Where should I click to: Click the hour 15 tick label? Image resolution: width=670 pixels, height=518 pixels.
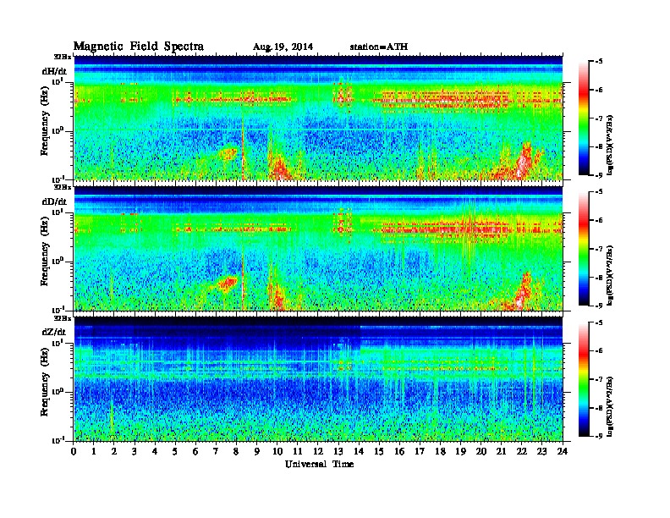pos(379,451)
